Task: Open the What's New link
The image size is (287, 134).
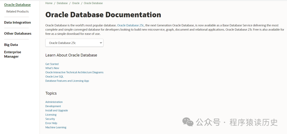Action: tap(52, 68)
